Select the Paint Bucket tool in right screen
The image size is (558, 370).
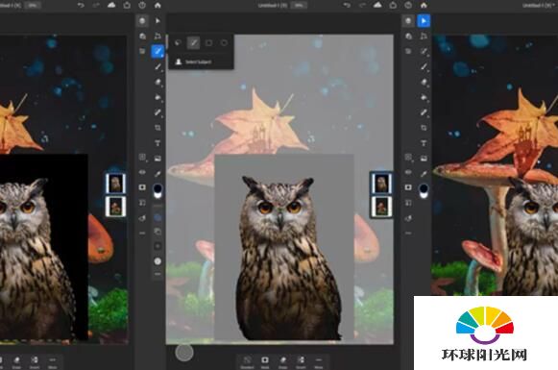pos(424,97)
